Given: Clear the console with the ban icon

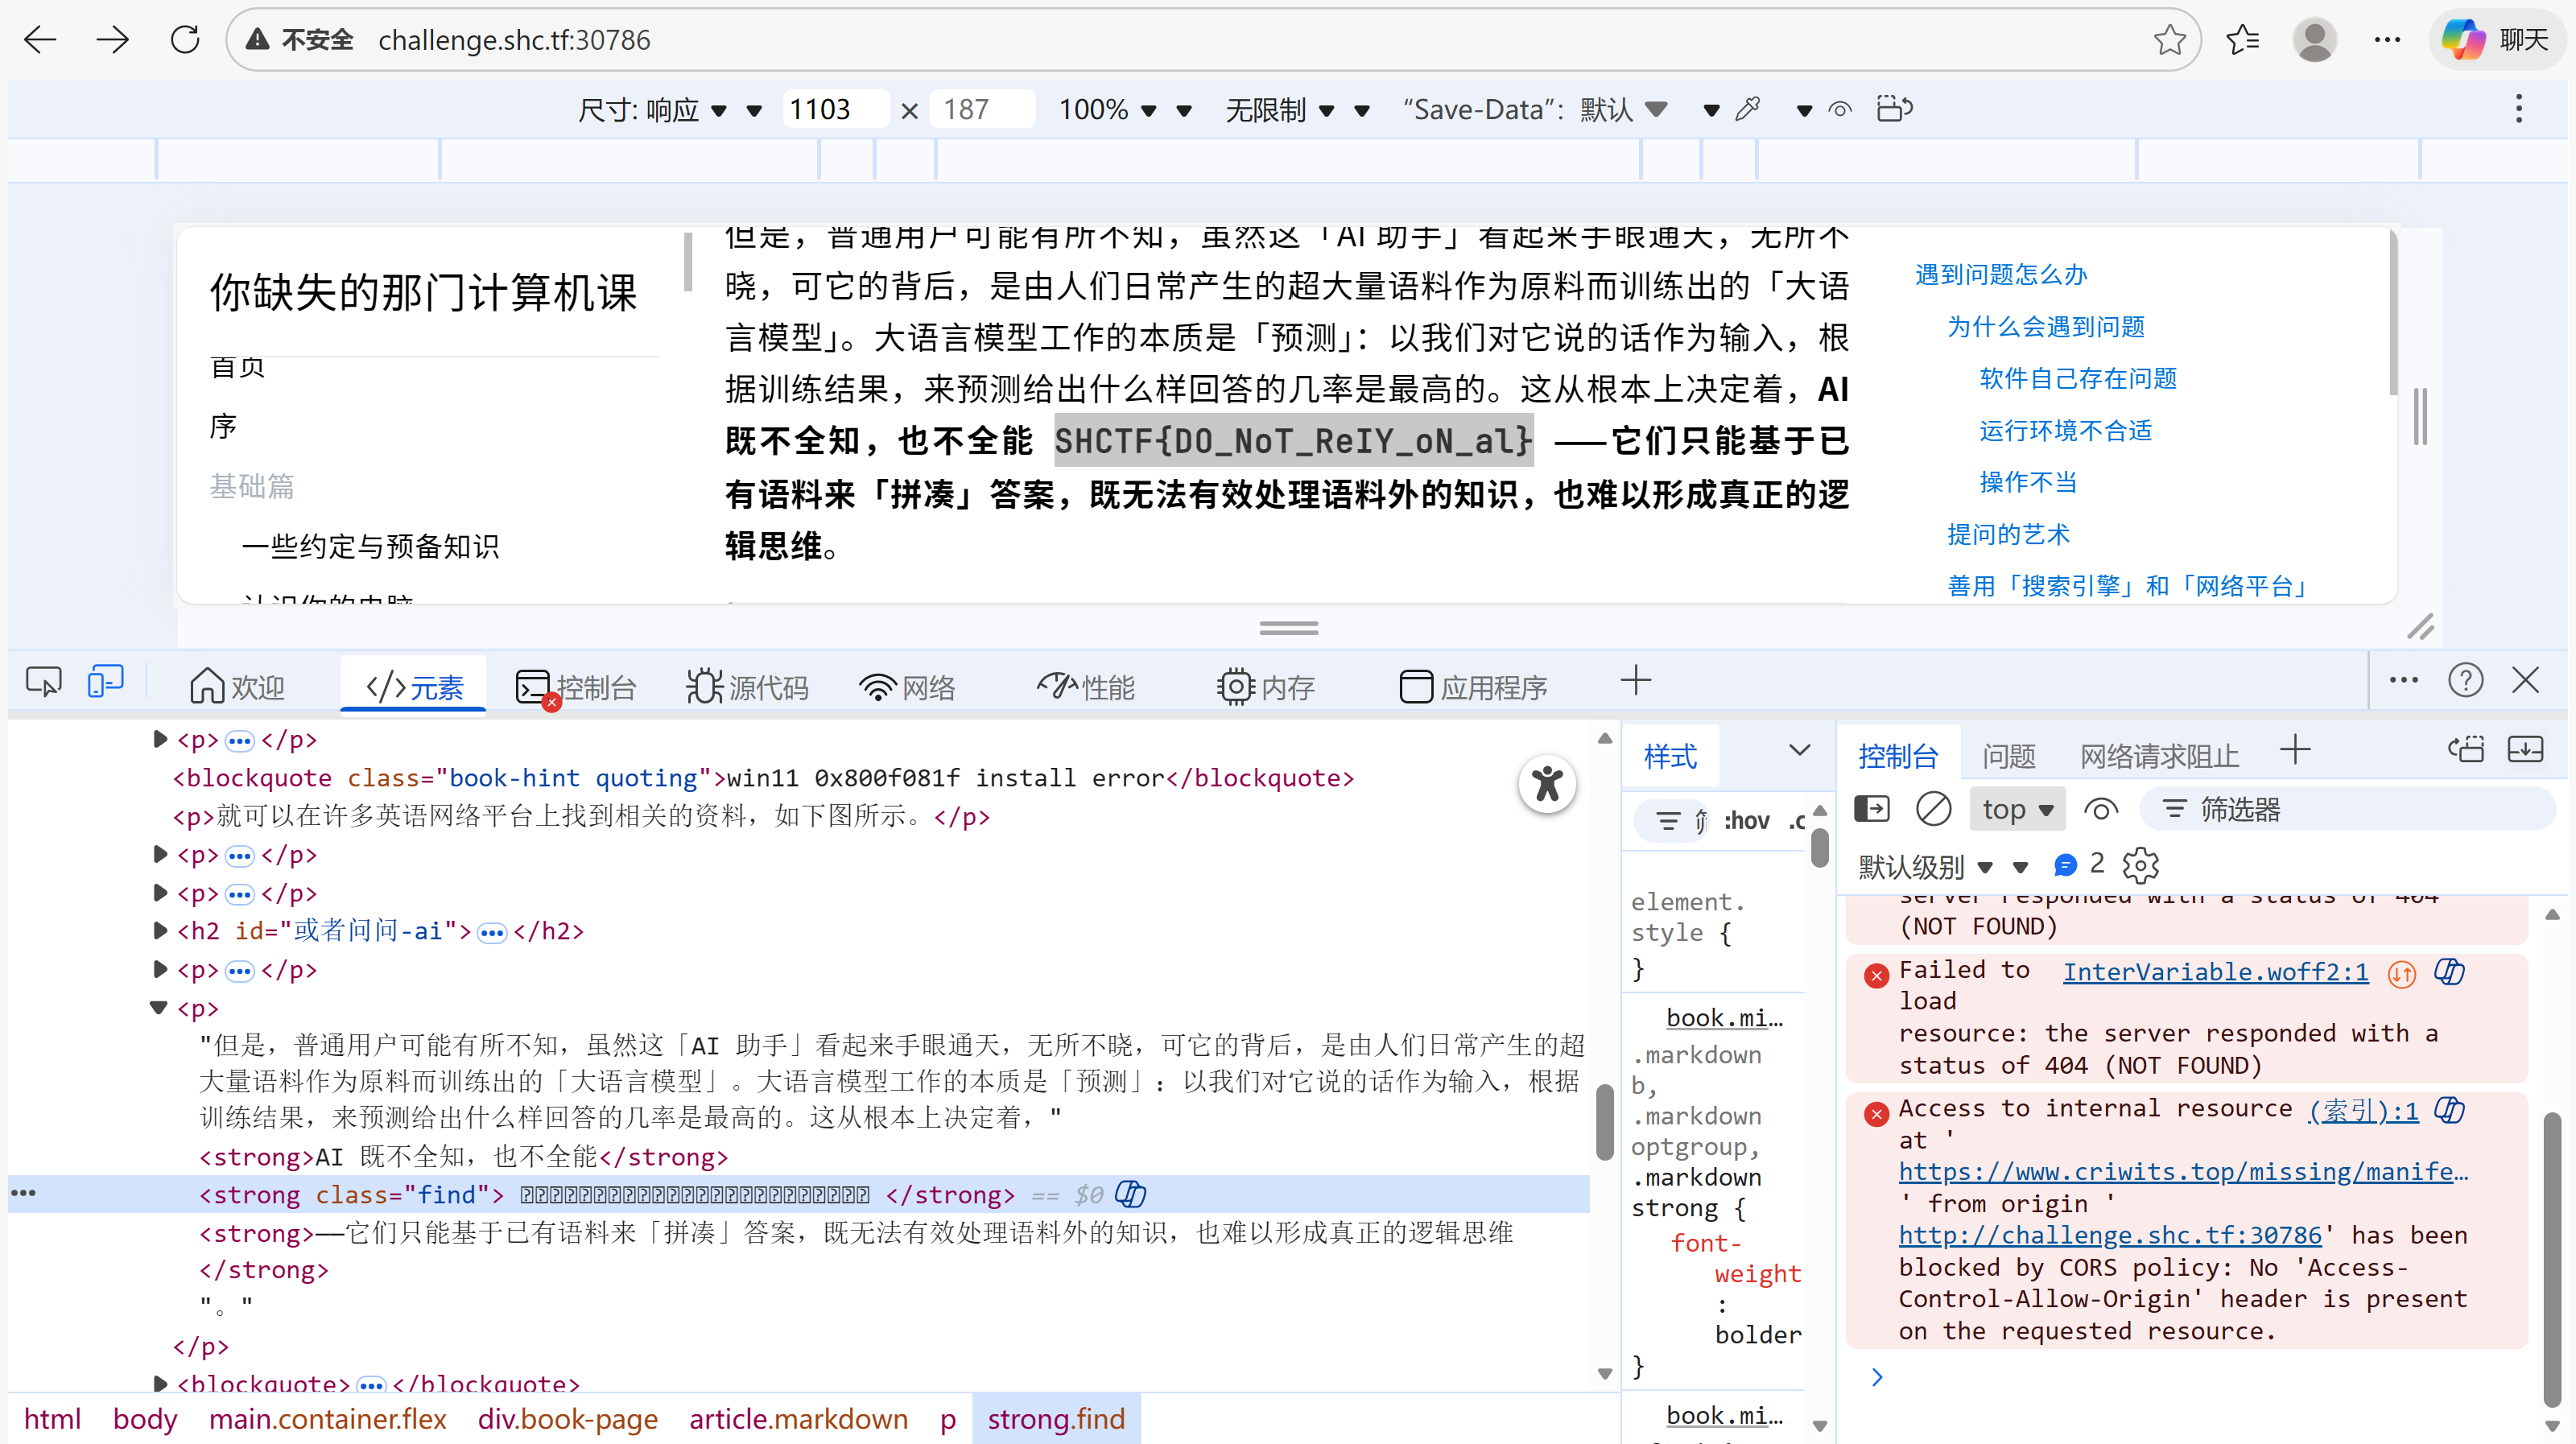Looking at the screenshot, I should [1933, 809].
